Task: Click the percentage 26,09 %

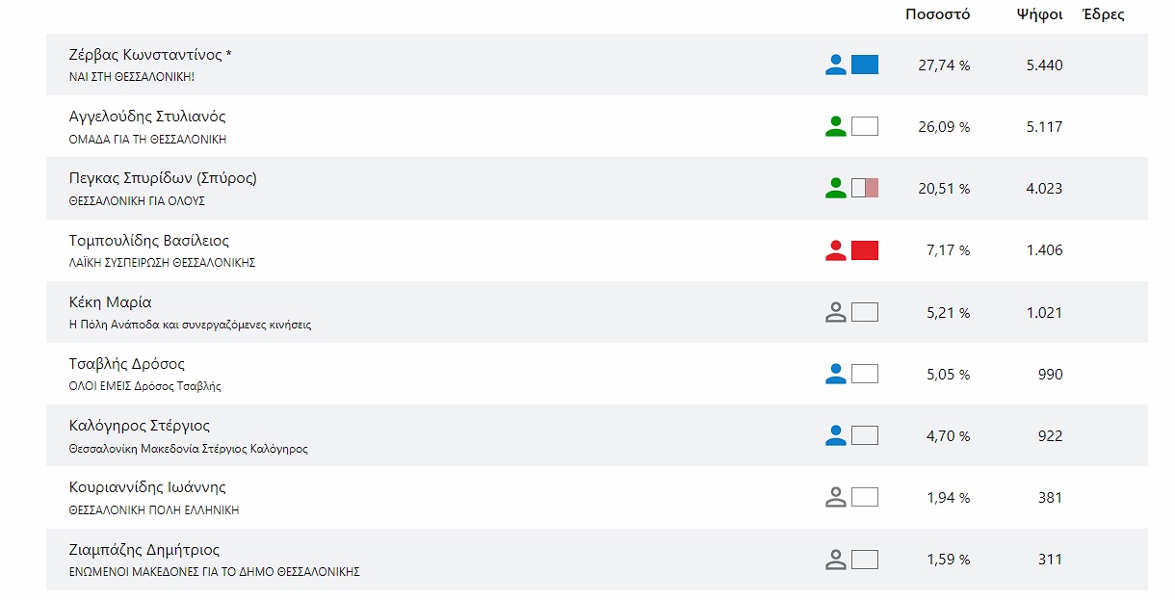Action: 944,127
